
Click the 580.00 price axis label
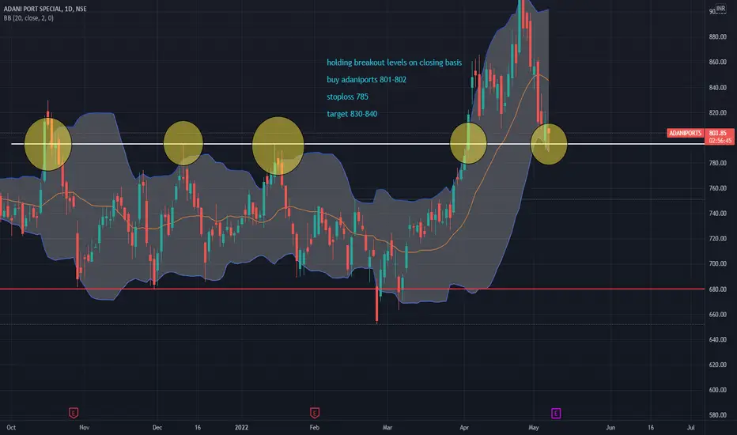click(x=717, y=415)
